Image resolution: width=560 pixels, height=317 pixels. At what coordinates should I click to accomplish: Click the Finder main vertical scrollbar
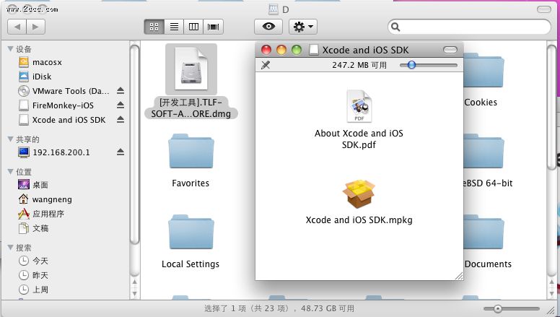point(551,107)
